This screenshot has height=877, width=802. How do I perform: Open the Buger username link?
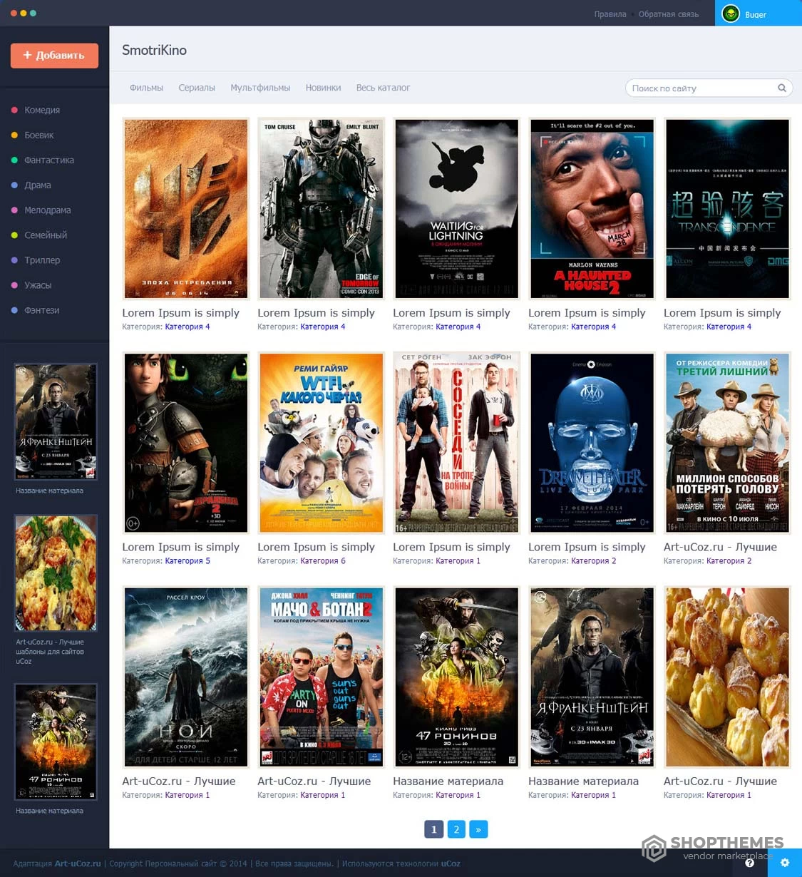(x=756, y=14)
